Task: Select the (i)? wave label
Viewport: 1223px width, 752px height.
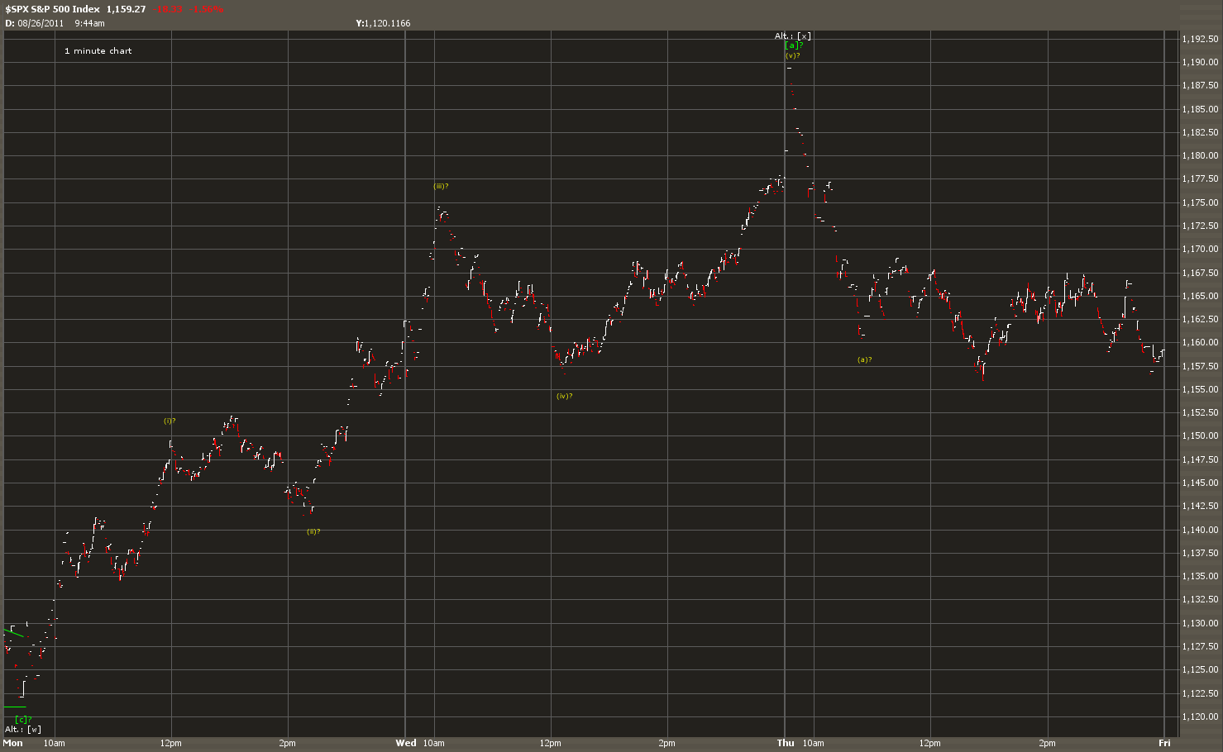Action: coord(170,421)
